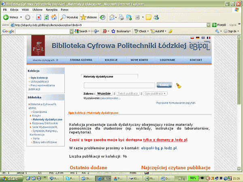Viewport: 243px width, 182px height.
Task: Click the ebipol@bg.p.lodz.pl email link
Action: (159, 148)
